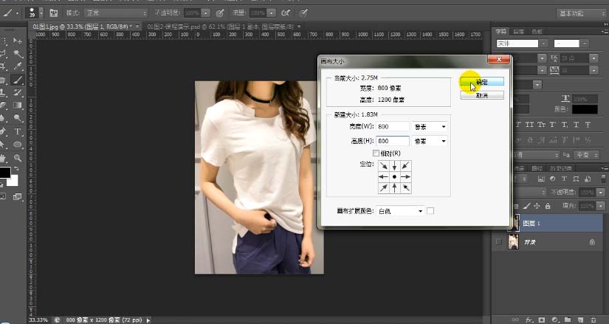Open the brush mode 正常 dropdown
This screenshot has height=324, width=609.
coord(117,13)
